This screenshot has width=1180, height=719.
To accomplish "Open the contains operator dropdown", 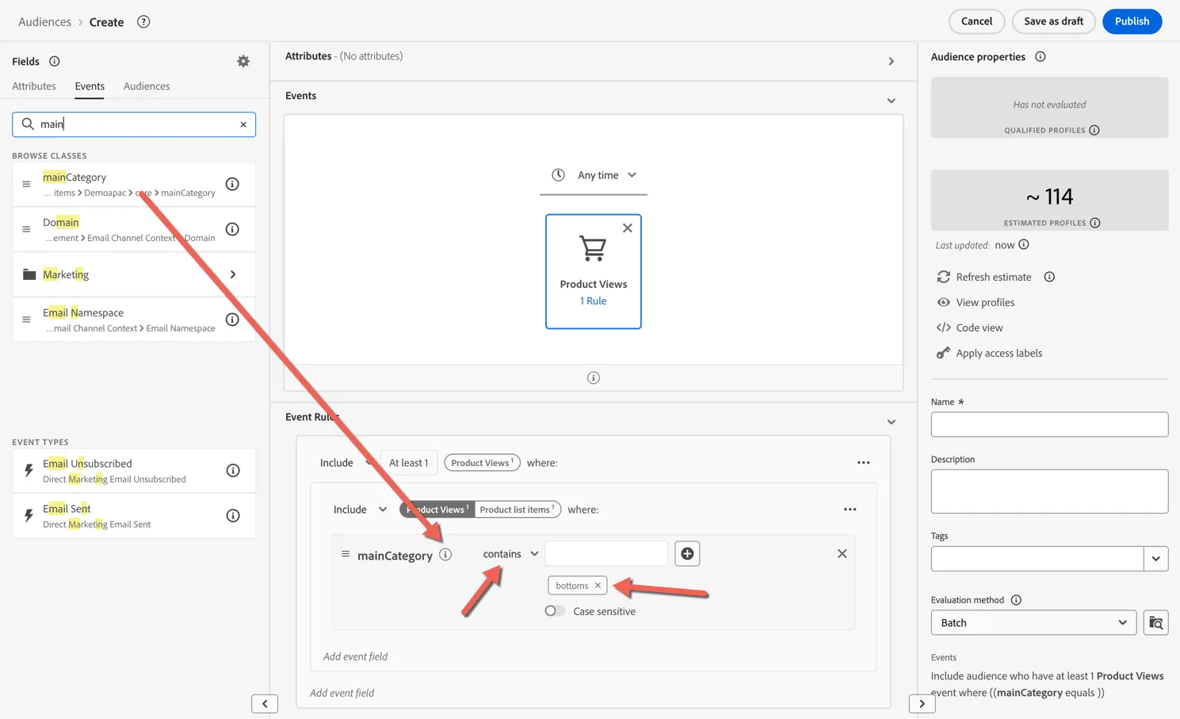I will click(510, 554).
